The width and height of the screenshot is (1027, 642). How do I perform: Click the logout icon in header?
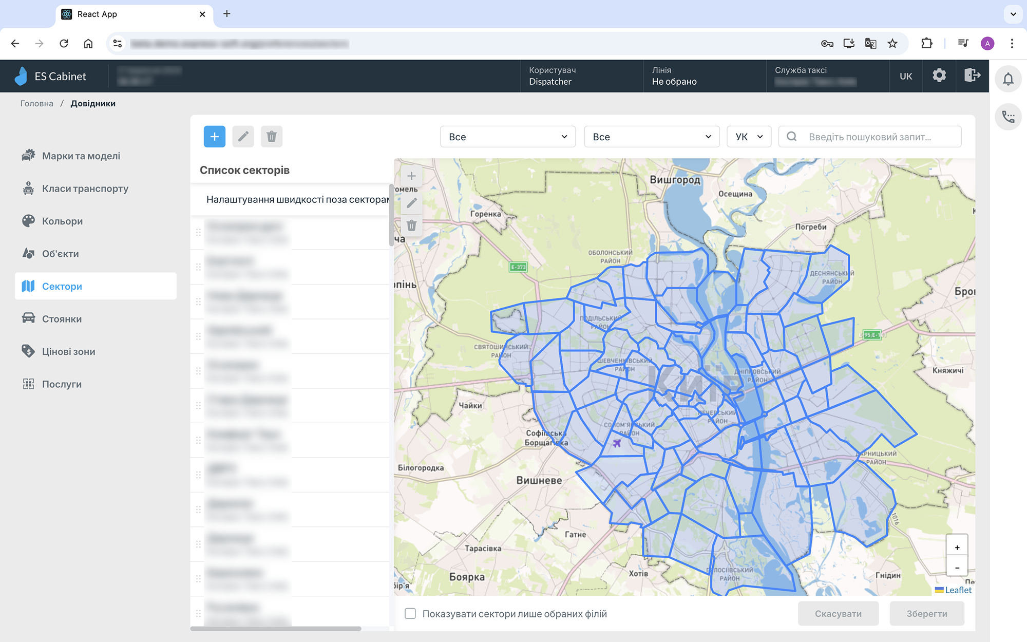pos(972,75)
